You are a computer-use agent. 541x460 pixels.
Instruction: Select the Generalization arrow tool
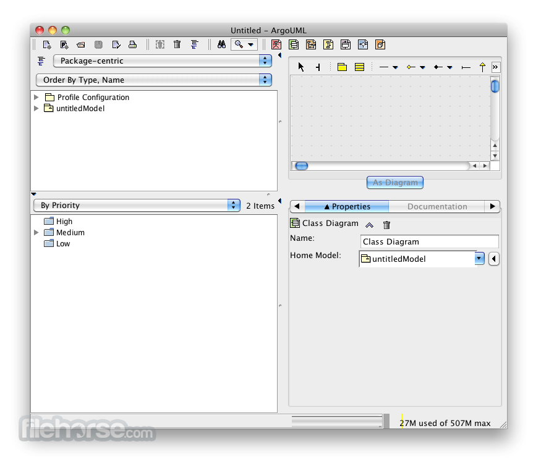click(482, 67)
